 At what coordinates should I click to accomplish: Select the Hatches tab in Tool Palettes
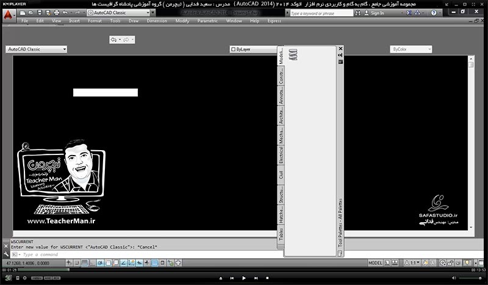click(x=281, y=215)
